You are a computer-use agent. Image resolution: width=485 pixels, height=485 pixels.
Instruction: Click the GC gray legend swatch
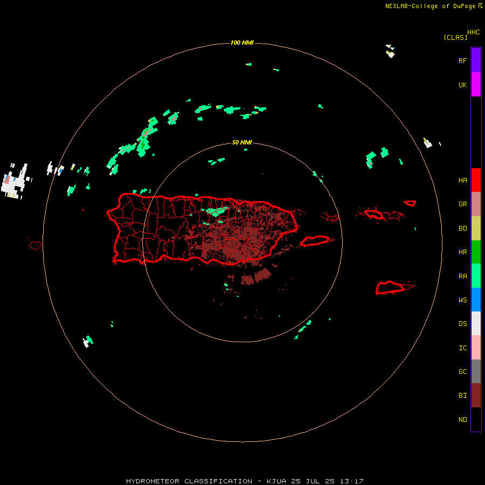point(476,371)
